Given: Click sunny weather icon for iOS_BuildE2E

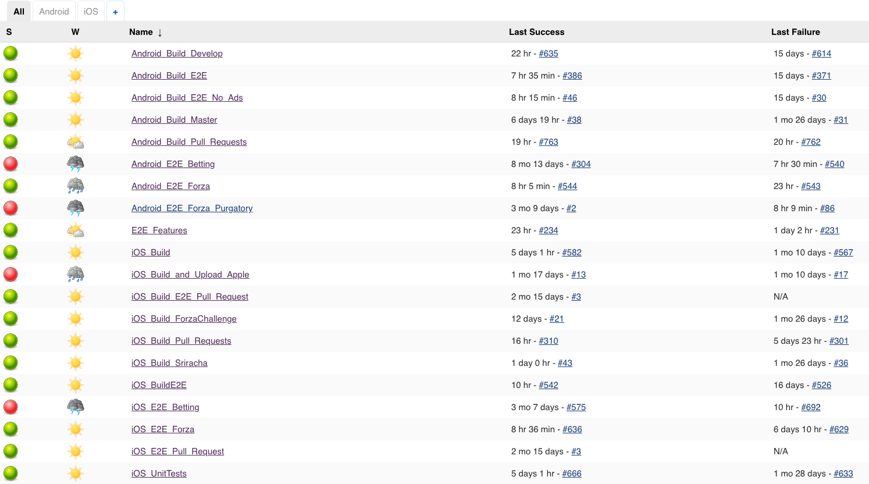Looking at the screenshot, I should pyautogui.click(x=75, y=385).
